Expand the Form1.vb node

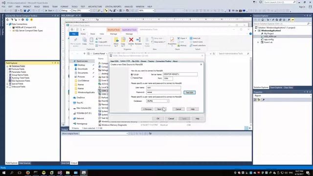click(x=258, y=43)
